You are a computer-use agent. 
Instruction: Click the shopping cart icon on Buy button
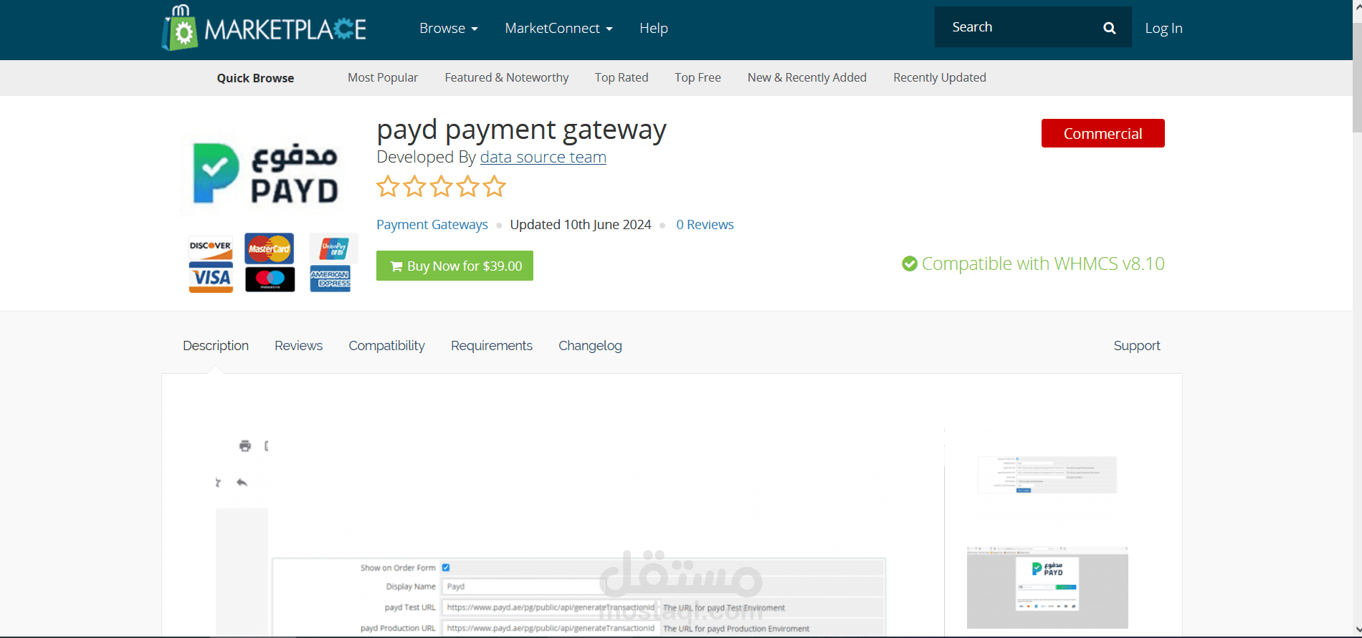[396, 266]
